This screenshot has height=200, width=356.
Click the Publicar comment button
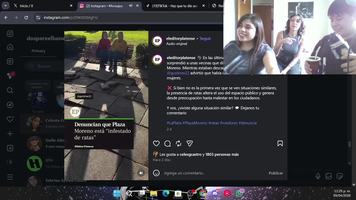276,173
